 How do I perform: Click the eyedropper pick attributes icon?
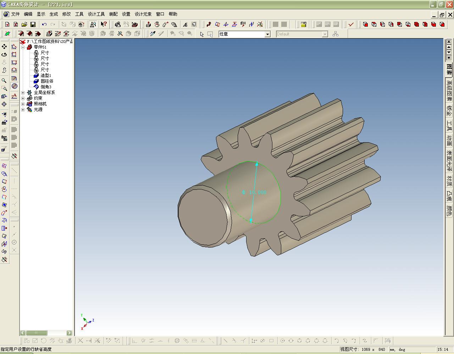[153, 34]
